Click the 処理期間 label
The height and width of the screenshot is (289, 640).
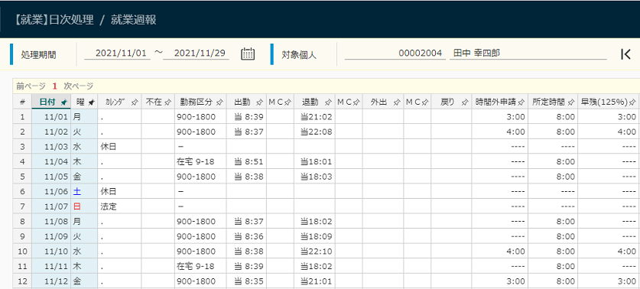[39, 55]
